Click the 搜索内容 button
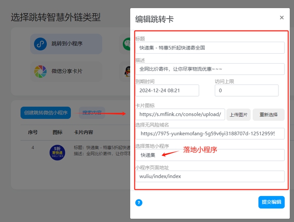The width and height of the screenshot is (294, 222). [92, 113]
